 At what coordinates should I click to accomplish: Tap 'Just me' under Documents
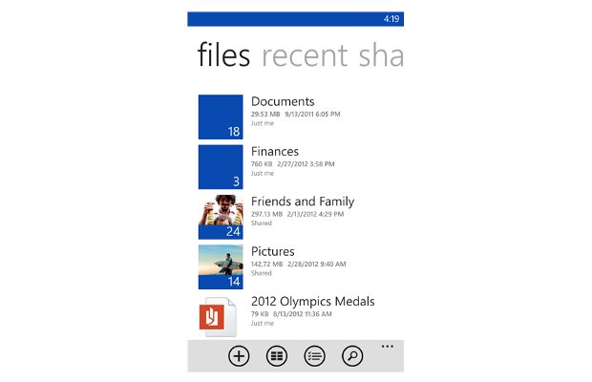click(x=263, y=123)
